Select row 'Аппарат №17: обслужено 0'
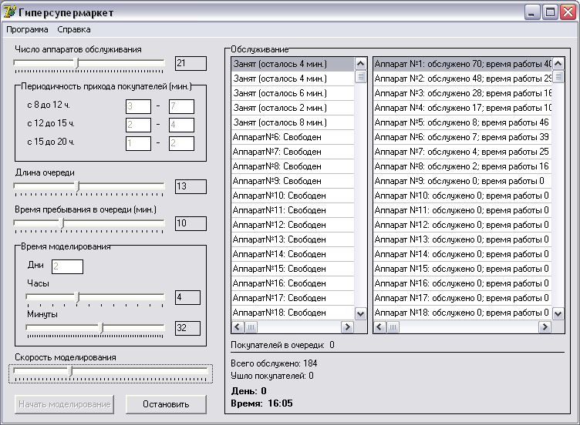The height and width of the screenshot is (425, 580). point(462,298)
